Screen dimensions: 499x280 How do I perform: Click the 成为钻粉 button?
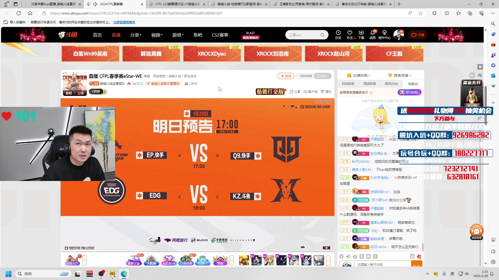410,92
